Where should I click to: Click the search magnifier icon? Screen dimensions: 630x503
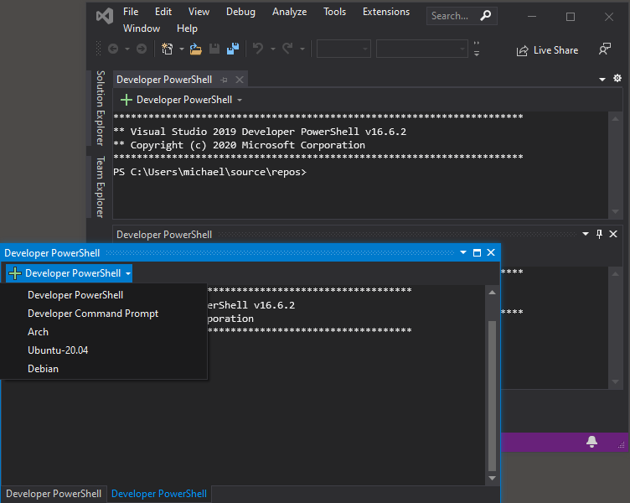485,16
